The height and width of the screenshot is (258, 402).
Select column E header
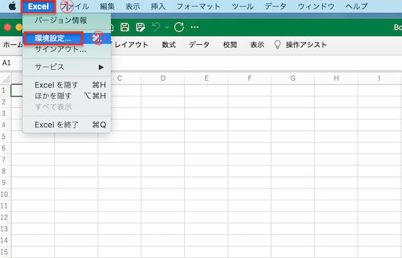pyautogui.click(x=206, y=78)
